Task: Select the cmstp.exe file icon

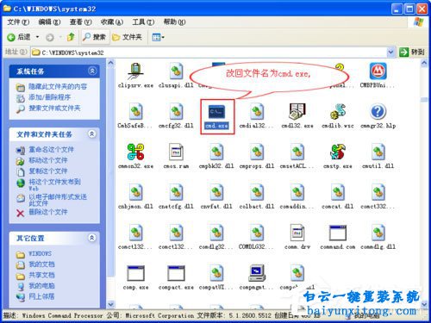Action: point(338,152)
